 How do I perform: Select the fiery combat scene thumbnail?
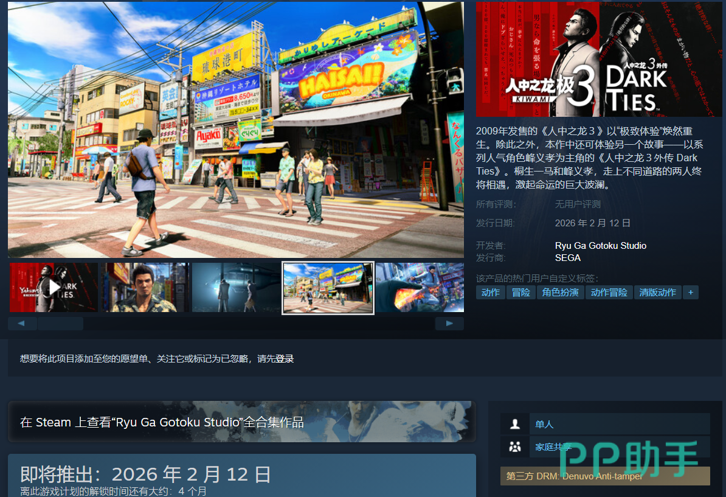point(420,287)
